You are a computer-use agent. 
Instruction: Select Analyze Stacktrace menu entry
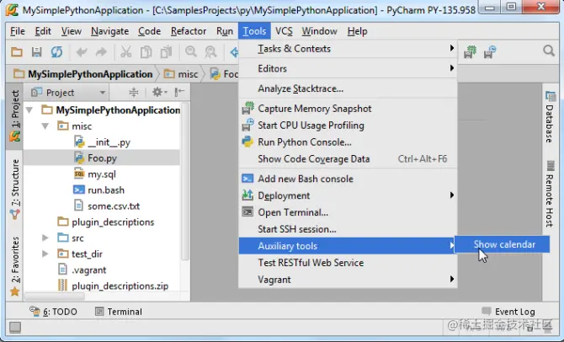[x=348, y=88]
